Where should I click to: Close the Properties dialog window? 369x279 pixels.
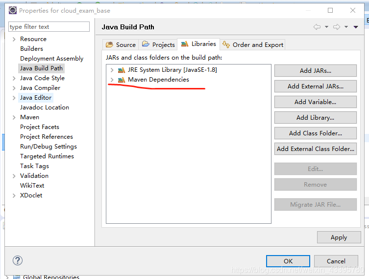(353, 10)
